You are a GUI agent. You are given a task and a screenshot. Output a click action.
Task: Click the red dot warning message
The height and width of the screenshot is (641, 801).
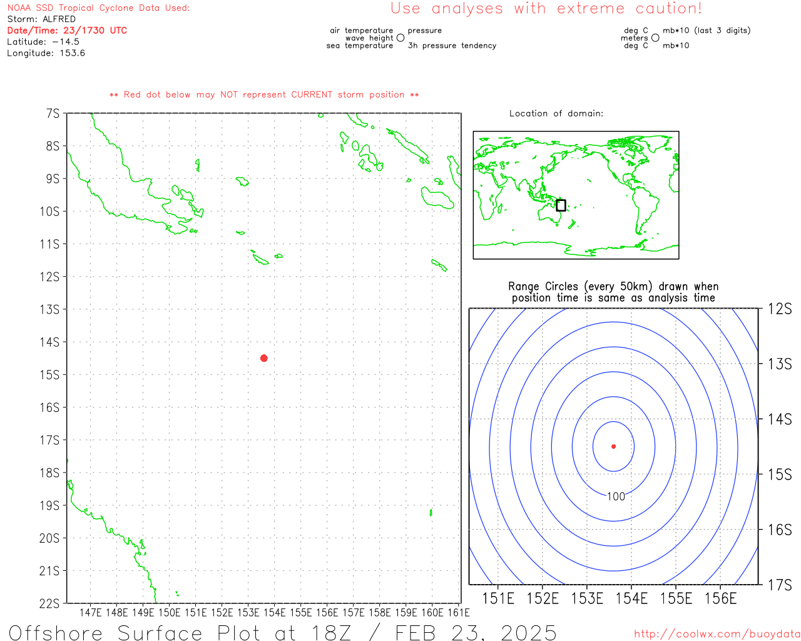pos(264,95)
